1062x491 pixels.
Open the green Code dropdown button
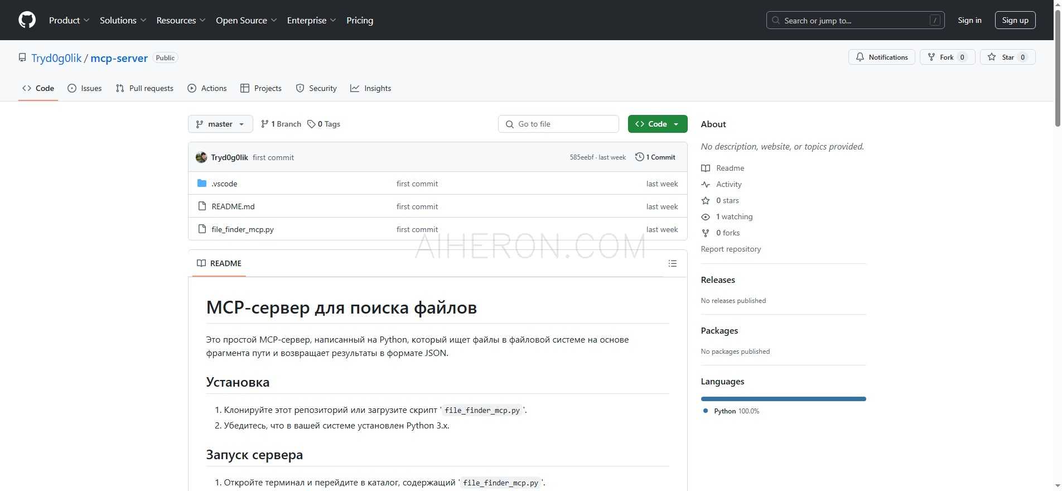(x=658, y=124)
